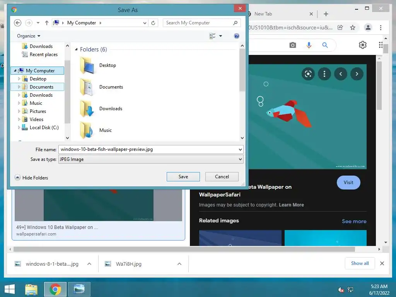This screenshot has width=396, height=297.
Task: Bookmark this page with star icon
Action: click(353, 27)
